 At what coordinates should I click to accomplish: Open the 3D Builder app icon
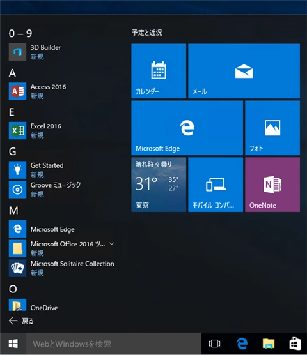pyautogui.click(x=17, y=52)
